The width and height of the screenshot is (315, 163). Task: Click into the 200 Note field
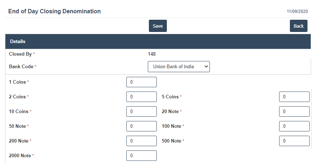141,141
